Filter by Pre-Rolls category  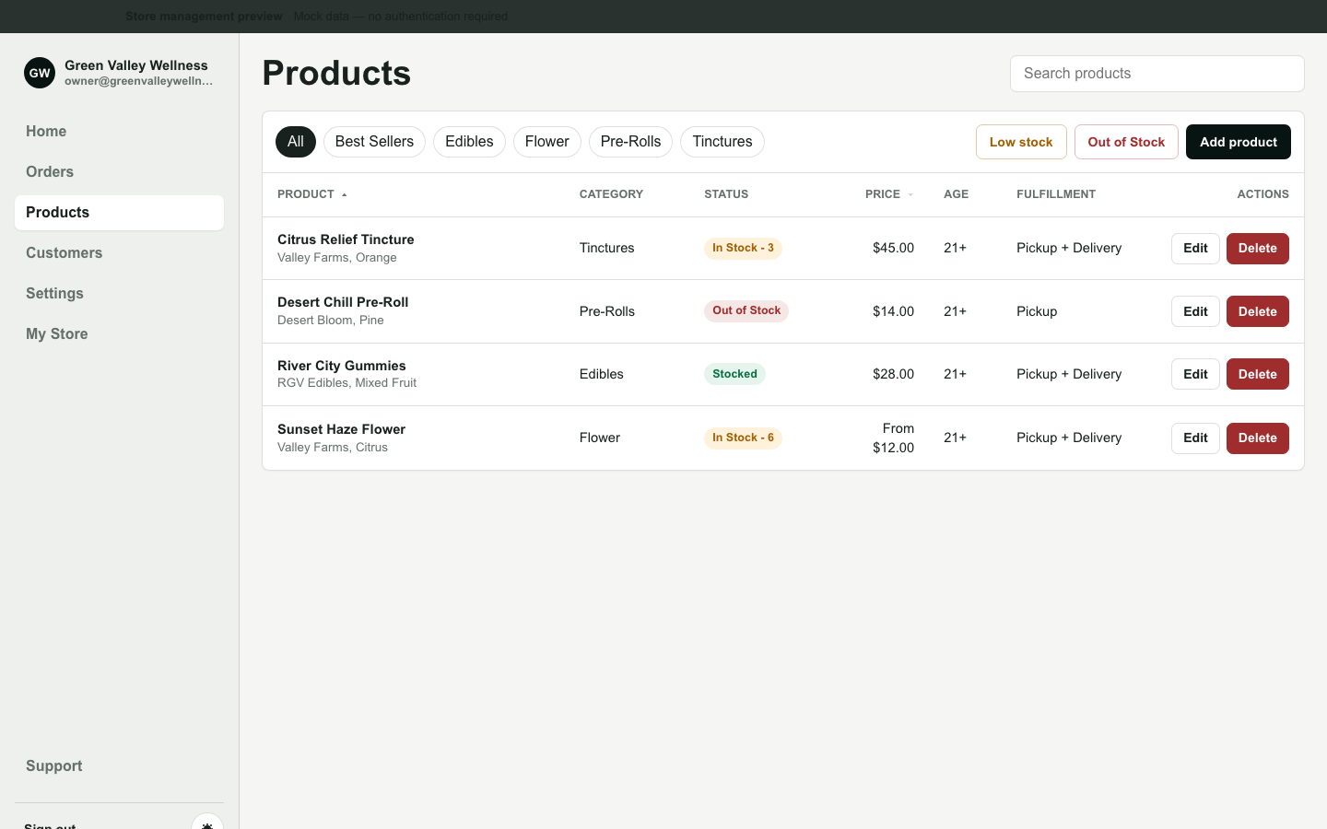pyautogui.click(x=630, y=142)
